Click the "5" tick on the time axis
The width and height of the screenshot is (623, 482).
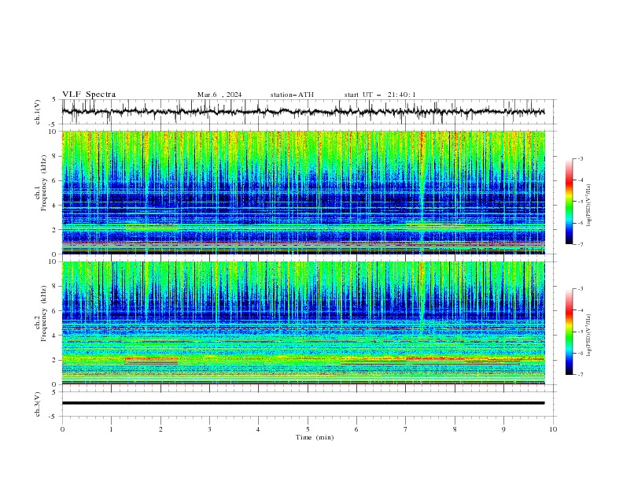308,429
